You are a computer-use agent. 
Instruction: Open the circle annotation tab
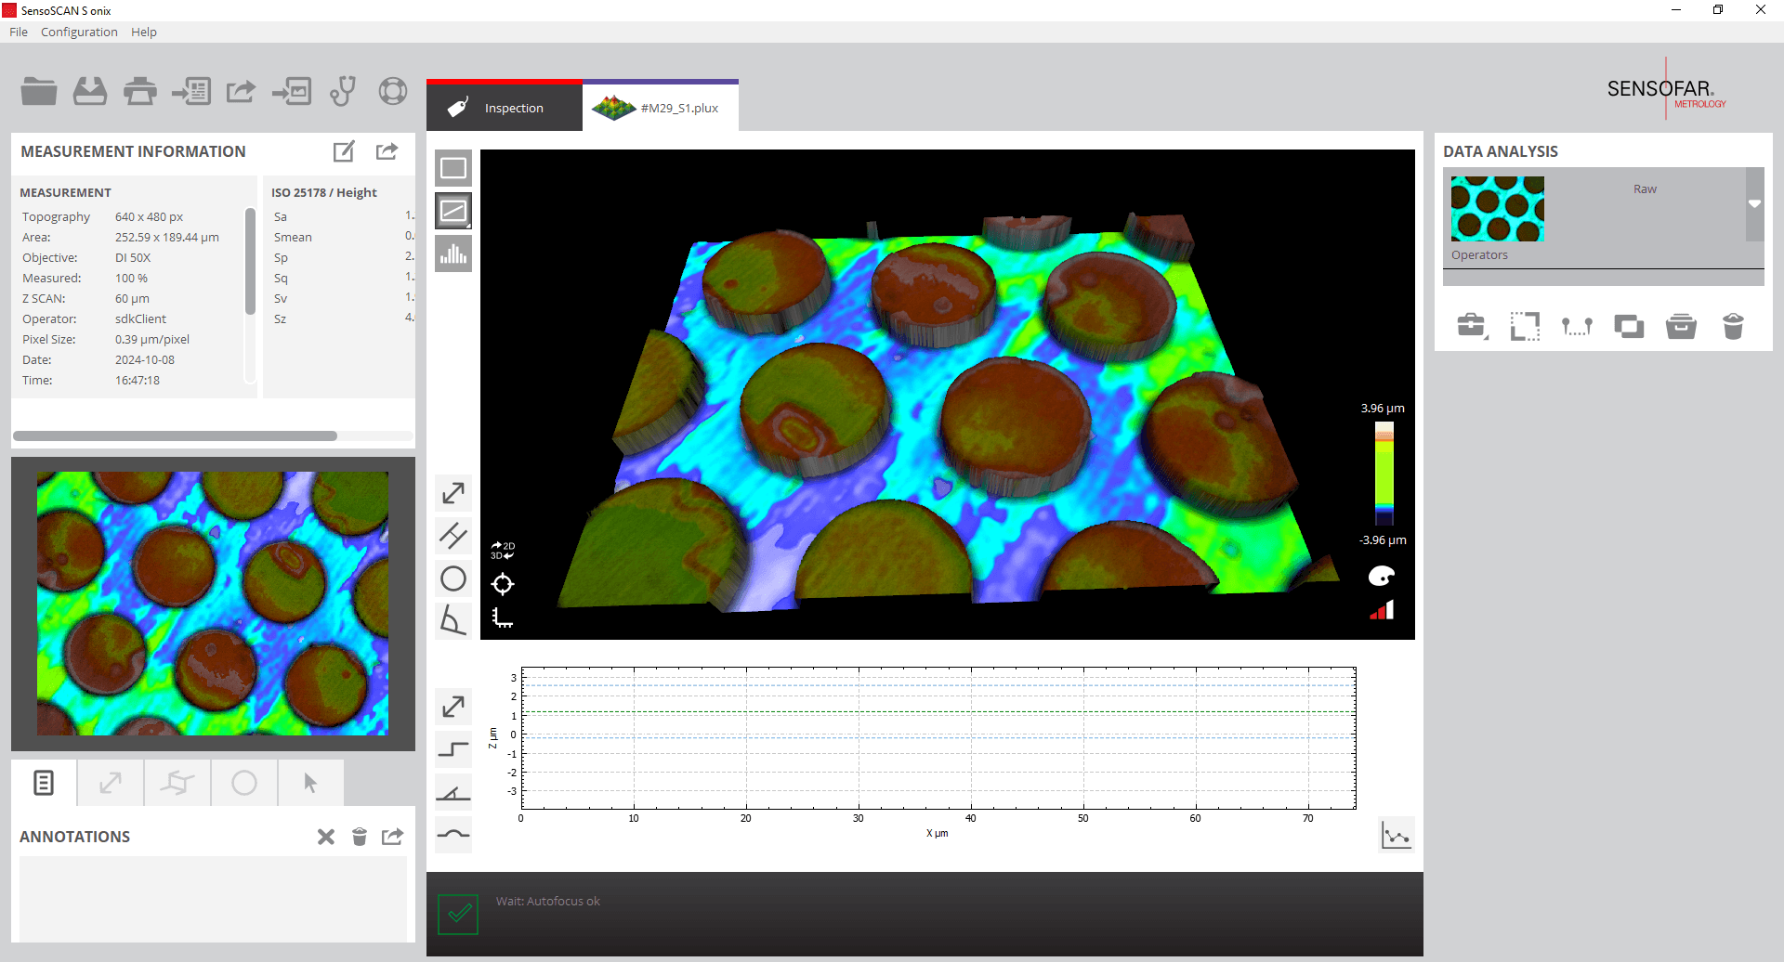[x=244, y=783]
